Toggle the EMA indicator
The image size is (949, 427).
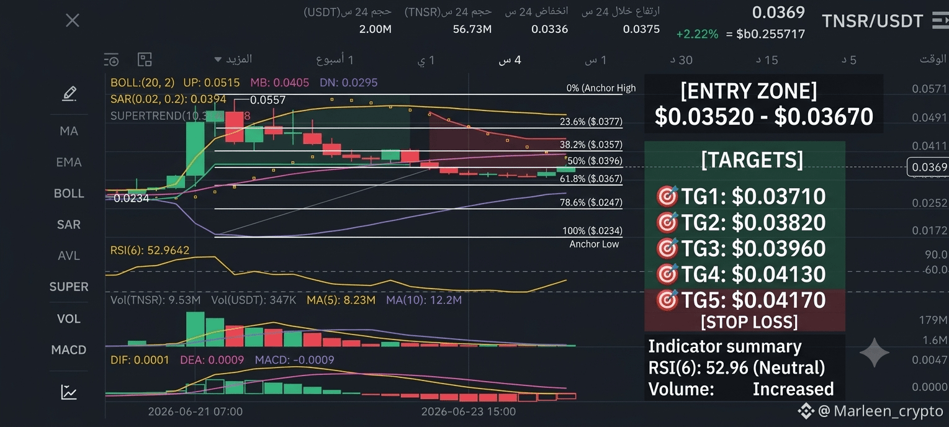(x=69, y=162)
